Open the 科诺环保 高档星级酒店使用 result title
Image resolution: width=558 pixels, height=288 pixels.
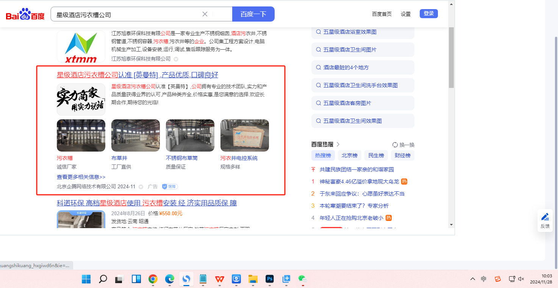coord(147,203)
